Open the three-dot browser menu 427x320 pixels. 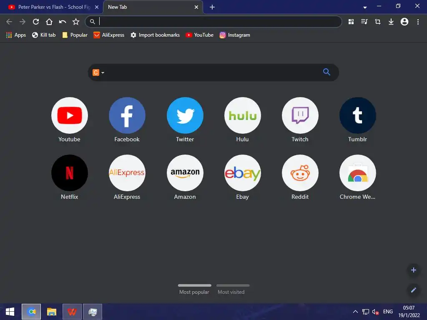(418, 22)
